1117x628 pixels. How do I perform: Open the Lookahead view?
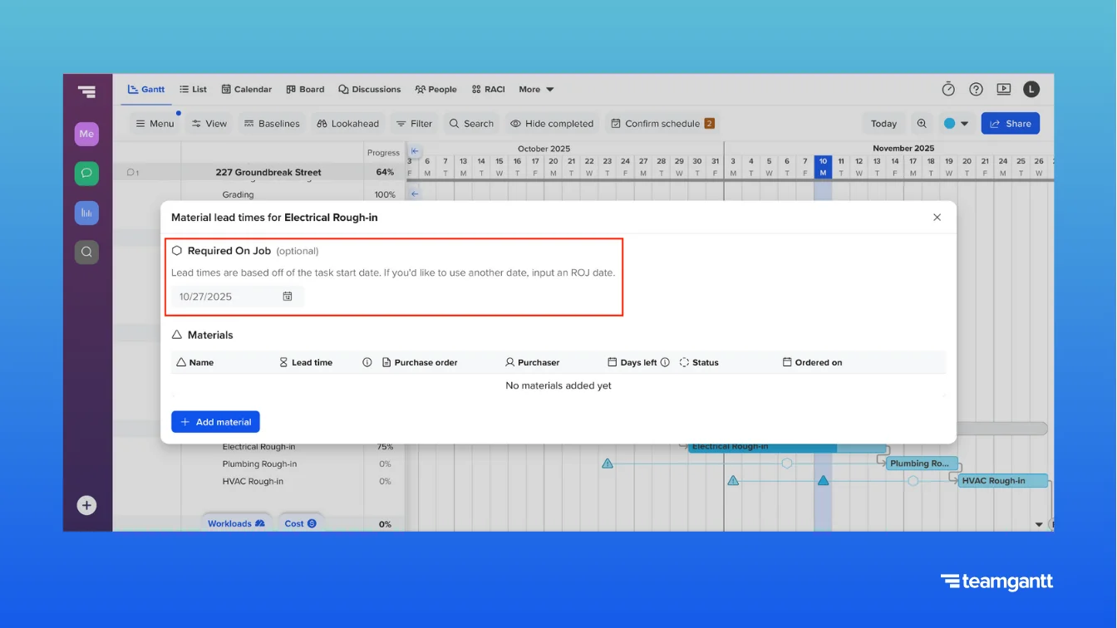(347, 124)
